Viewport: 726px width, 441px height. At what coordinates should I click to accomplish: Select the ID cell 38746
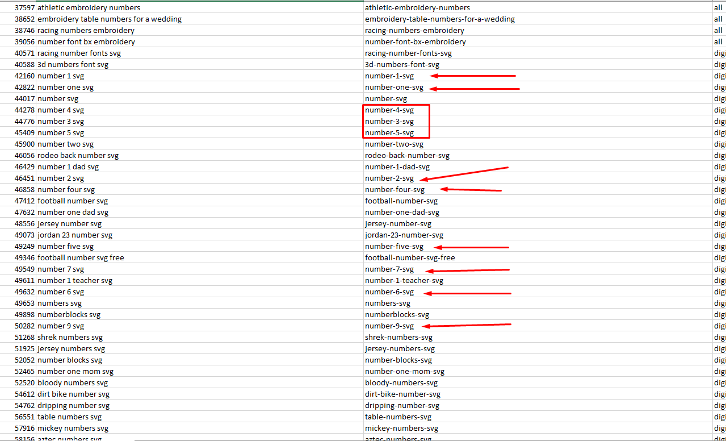pos(25,31)
